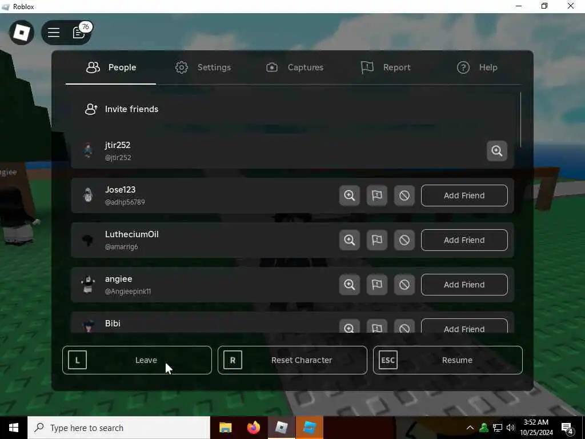Click Jose123's avatar thumbnail
The width and height of the screenshot is (585, 439).
(88, 195)
